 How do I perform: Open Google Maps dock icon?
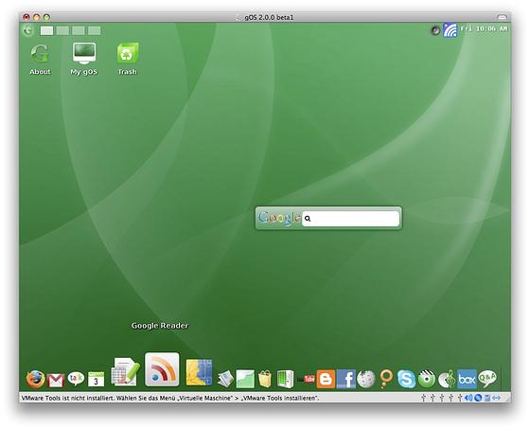tap(199, 372)
